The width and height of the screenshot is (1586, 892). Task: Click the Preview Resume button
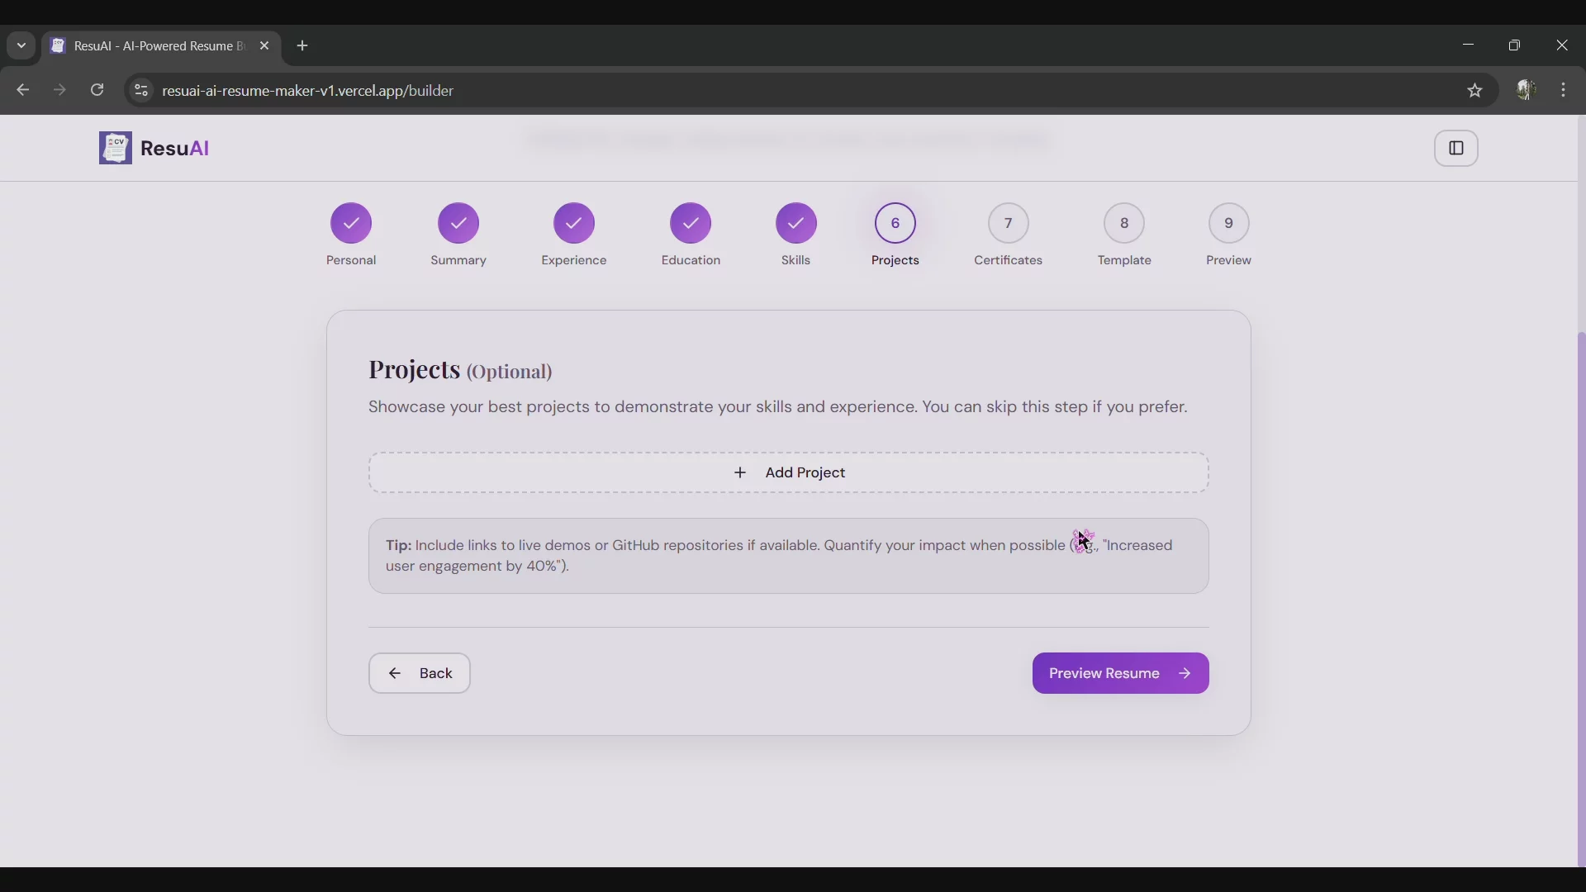[x=1120, y=673]
